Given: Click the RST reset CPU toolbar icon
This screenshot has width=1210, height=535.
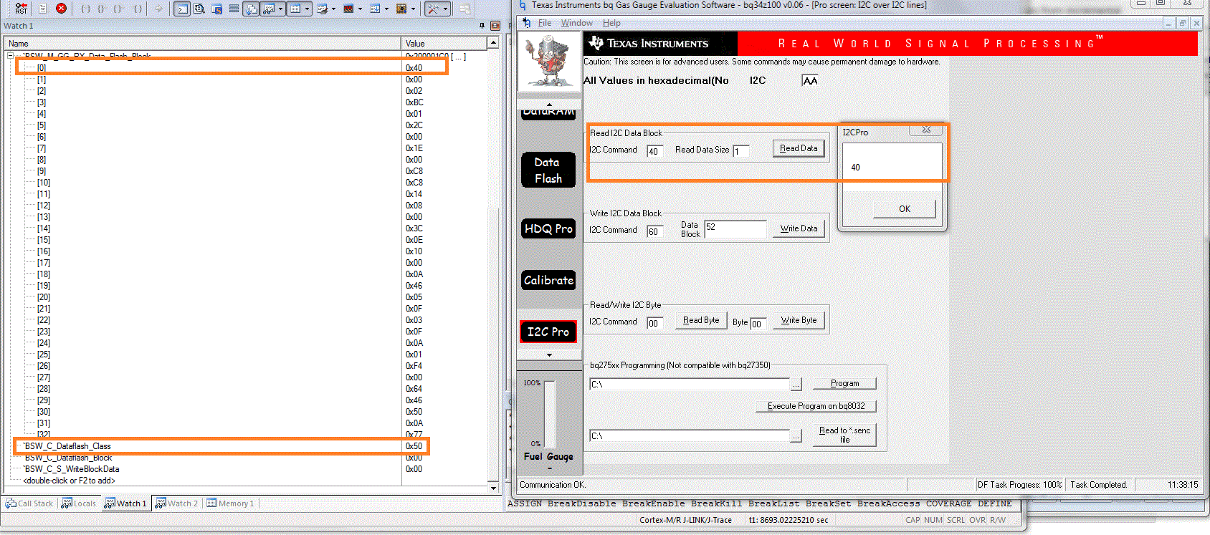Looking at the screenshot, I should coord(21,9).
